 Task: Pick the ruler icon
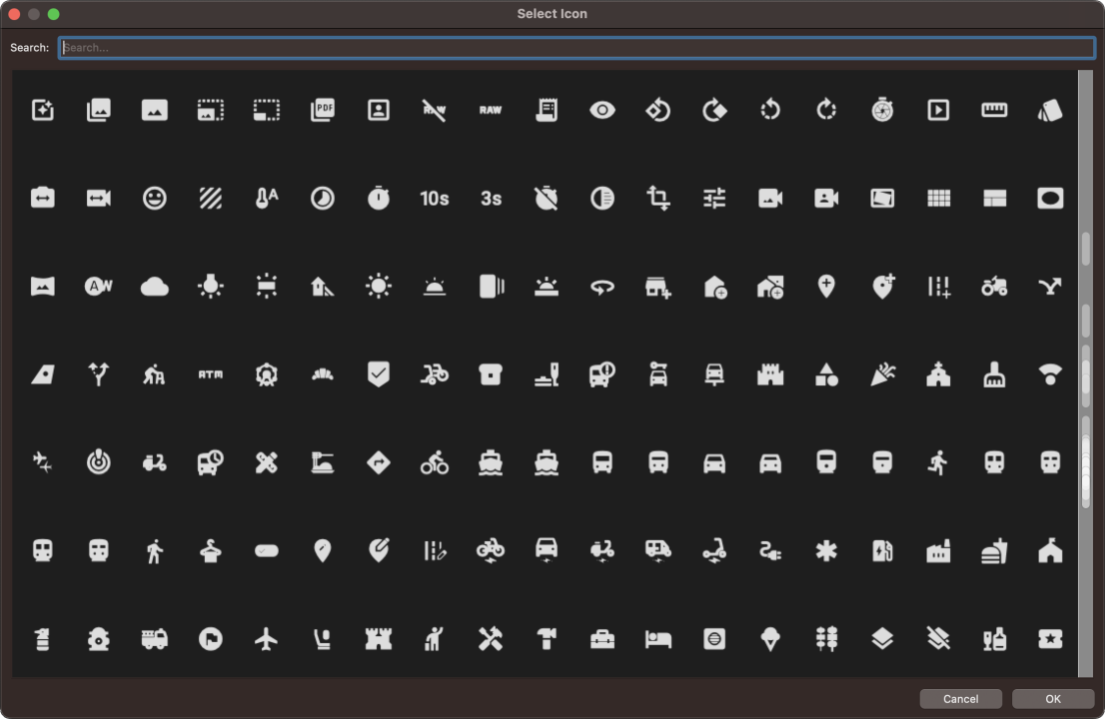coord(994,111)
